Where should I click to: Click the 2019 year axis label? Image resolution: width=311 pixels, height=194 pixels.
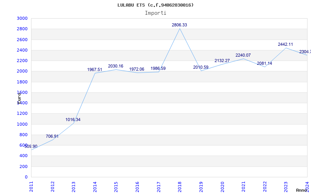[x=201, y=187]
